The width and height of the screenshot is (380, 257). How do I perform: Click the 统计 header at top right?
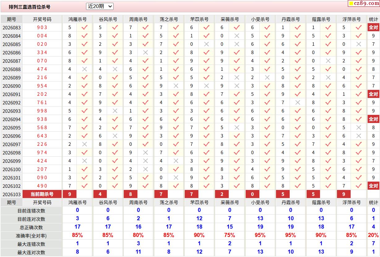[373, 19]
